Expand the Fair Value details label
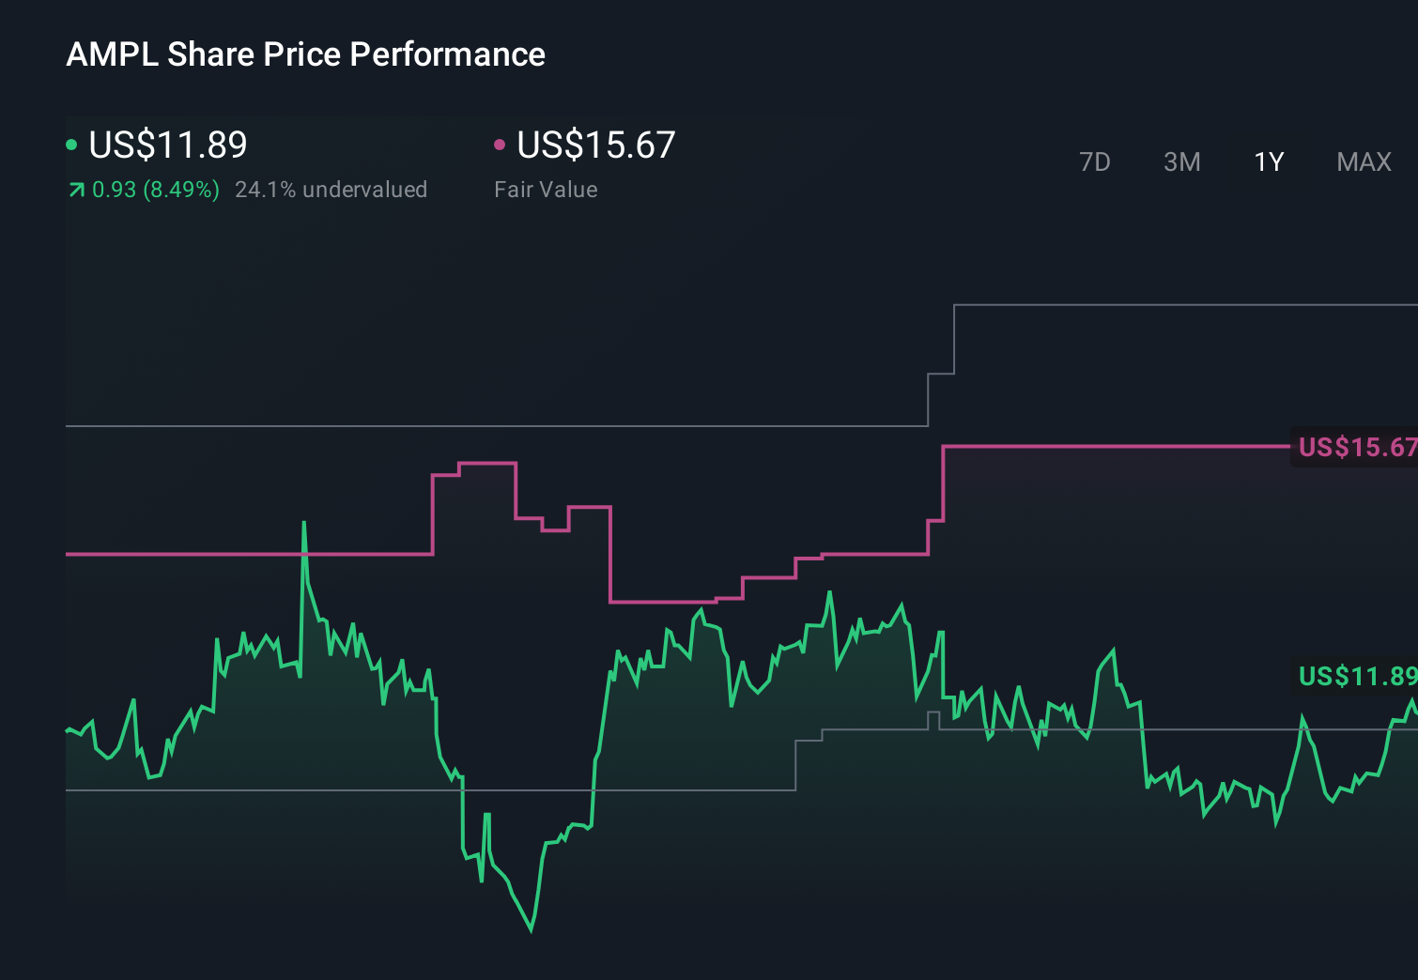Viewport: 1418px width, 980px height. [546, 190]
